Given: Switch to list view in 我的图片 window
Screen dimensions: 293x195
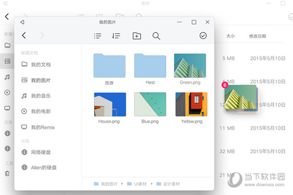Looking at the screenshot, I should pos(98,36).
